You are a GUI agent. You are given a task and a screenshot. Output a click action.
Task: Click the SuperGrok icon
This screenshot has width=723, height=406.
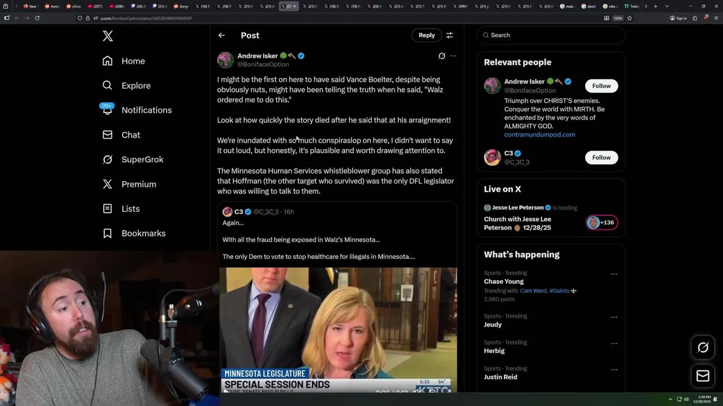click(x=107, y=160)
